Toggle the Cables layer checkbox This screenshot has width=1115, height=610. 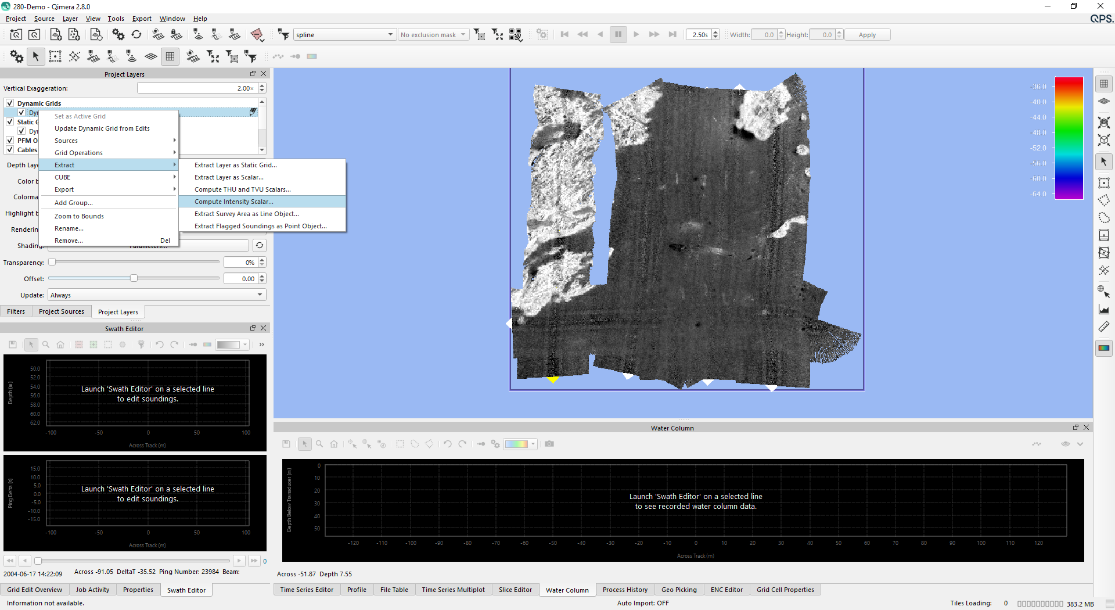10,149
